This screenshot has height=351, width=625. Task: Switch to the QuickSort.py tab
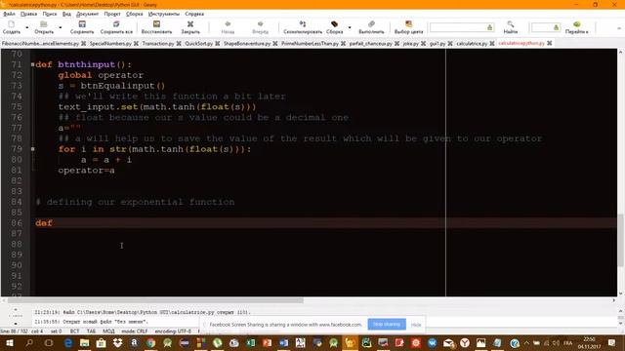[198, 43]
